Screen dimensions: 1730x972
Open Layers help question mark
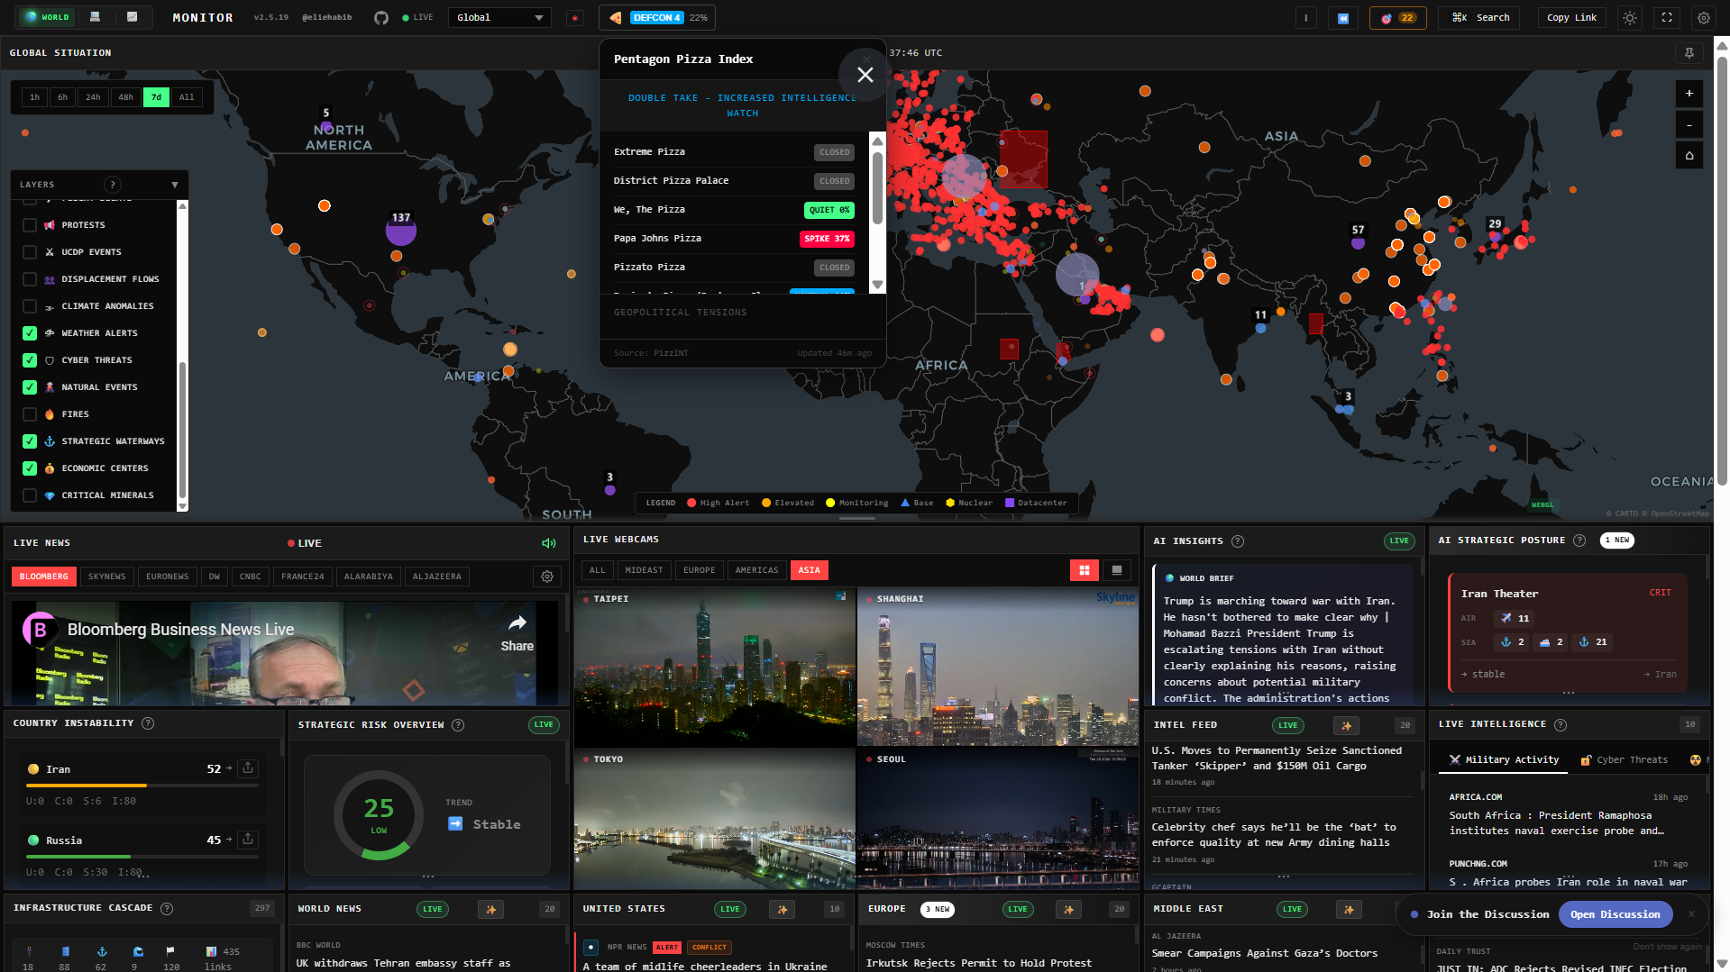112,184
